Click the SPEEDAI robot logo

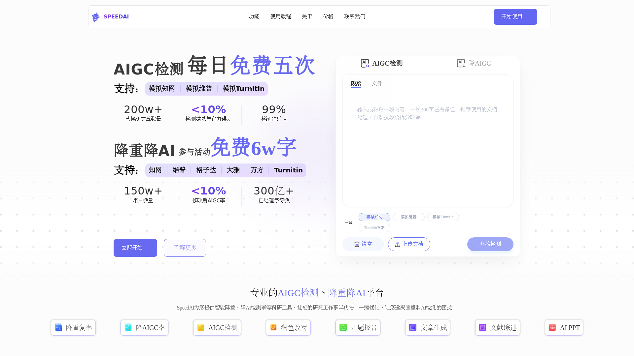coord(95,17)
